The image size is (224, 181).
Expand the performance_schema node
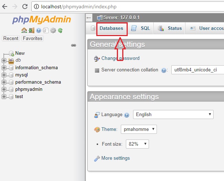[x=4, y=82]
